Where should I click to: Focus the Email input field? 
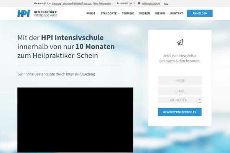pyautogui.click(x=180, y=91)
